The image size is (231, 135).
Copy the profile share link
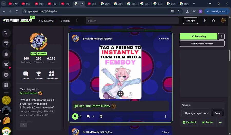click(217, 113)
